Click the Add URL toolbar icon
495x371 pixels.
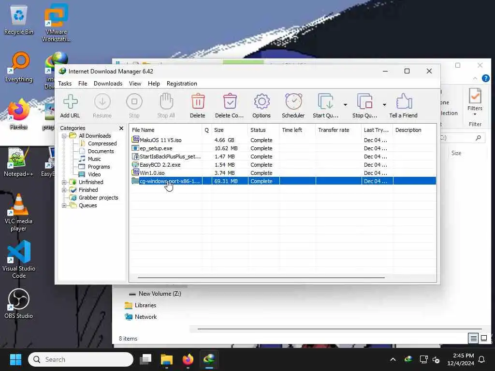pos(70,102)
